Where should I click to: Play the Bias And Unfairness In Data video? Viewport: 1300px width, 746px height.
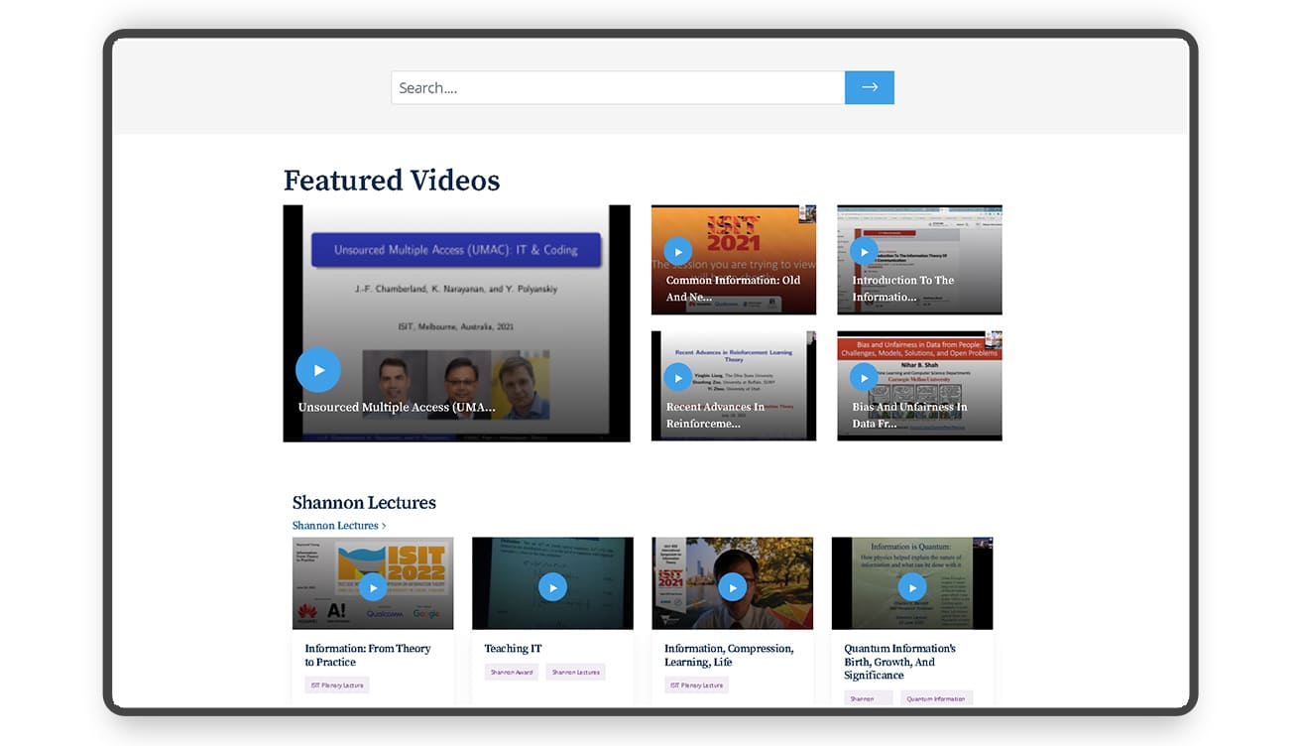[x=865, y=378]
